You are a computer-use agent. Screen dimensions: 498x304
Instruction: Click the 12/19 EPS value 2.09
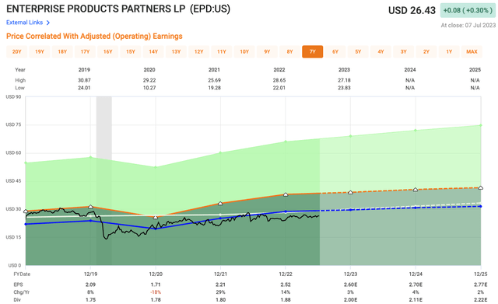(x=90, y=285)
